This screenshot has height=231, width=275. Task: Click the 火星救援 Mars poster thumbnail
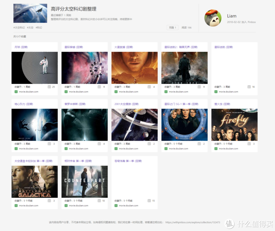(x=135, y=68)
